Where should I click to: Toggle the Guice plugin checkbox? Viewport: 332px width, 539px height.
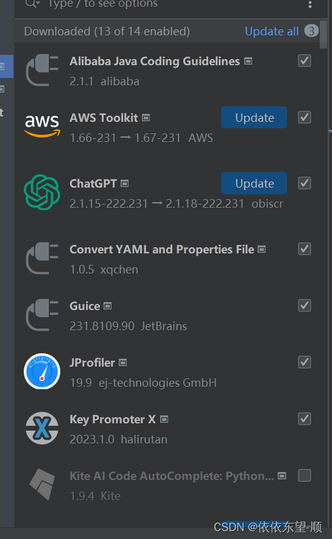pyautogui.click(x=305, y=305)
